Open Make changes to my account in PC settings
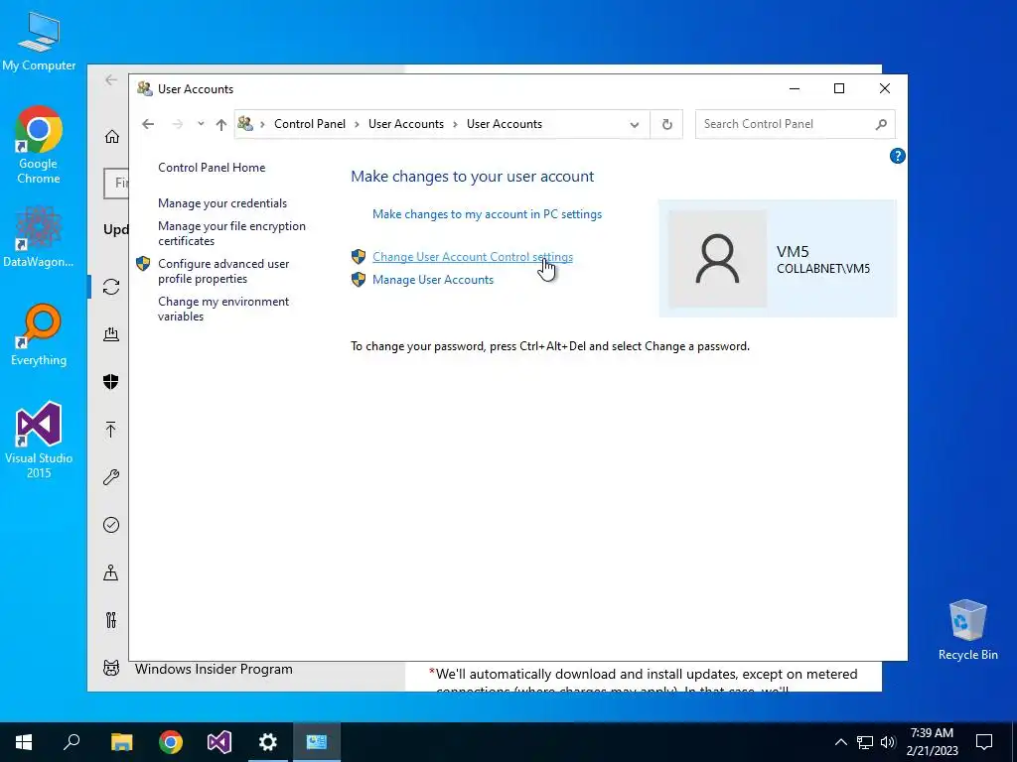The image size is (1017, 762). (x=487, y=214)
